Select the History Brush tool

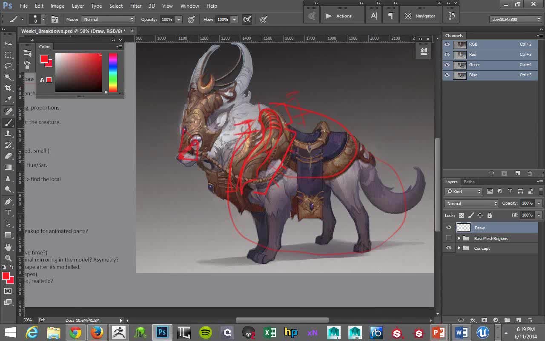coord(8,144)
